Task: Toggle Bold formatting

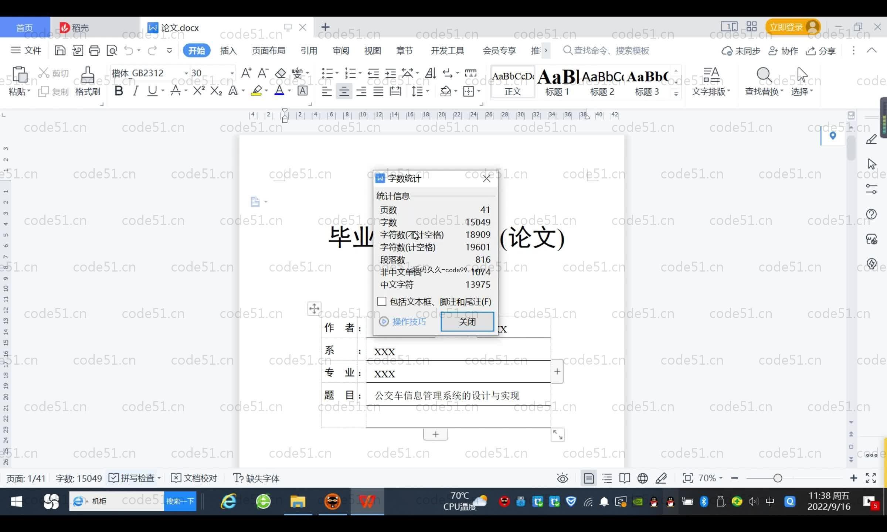Action: [119, 91]
